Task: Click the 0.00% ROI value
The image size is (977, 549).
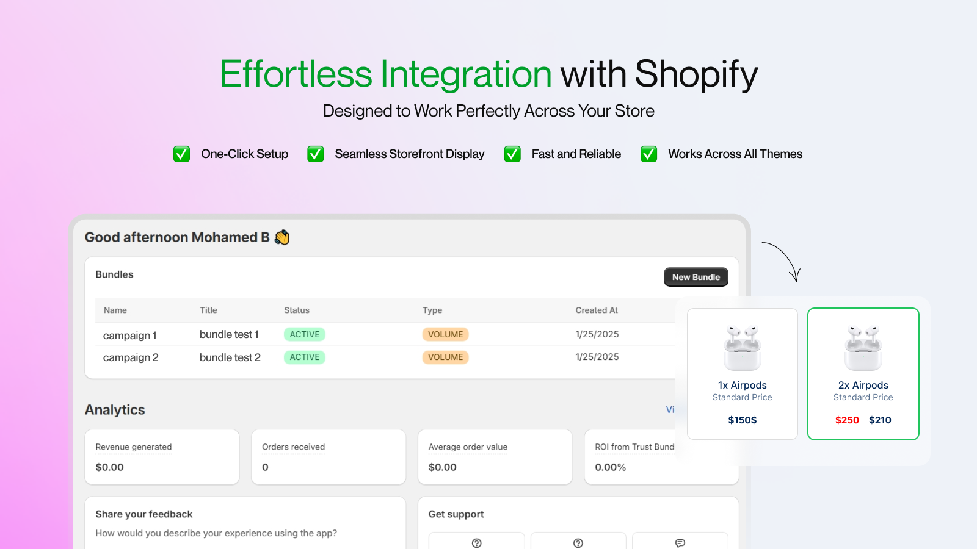Action: (611, 467)
